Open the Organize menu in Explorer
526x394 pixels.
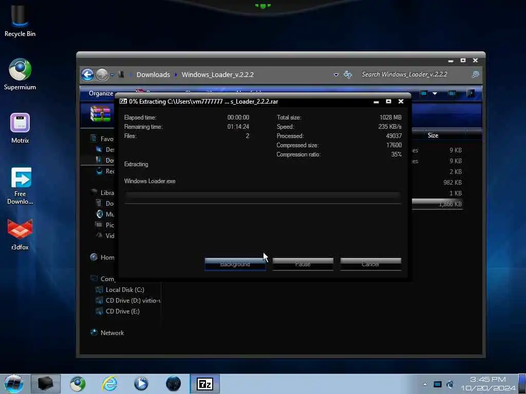pos(101,93)
